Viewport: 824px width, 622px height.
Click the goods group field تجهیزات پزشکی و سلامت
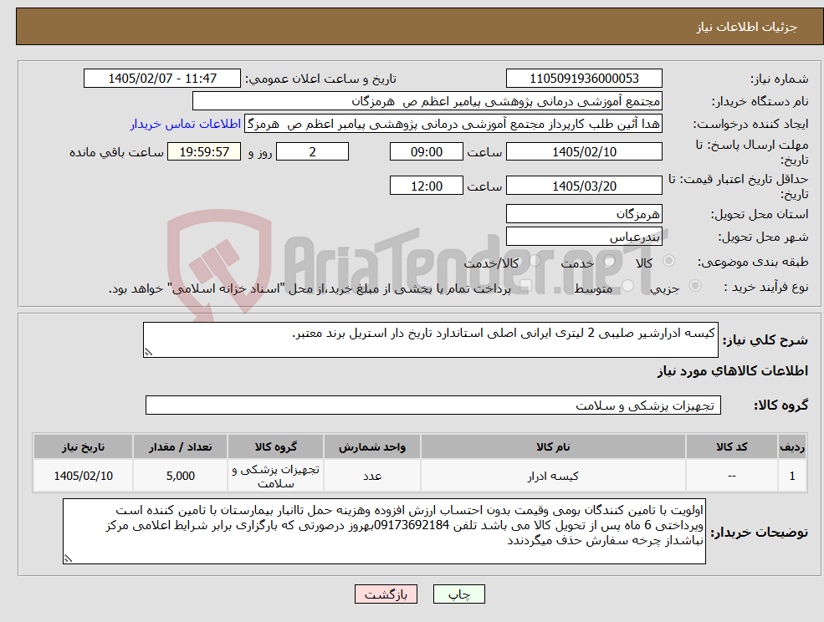click(433, 405)
